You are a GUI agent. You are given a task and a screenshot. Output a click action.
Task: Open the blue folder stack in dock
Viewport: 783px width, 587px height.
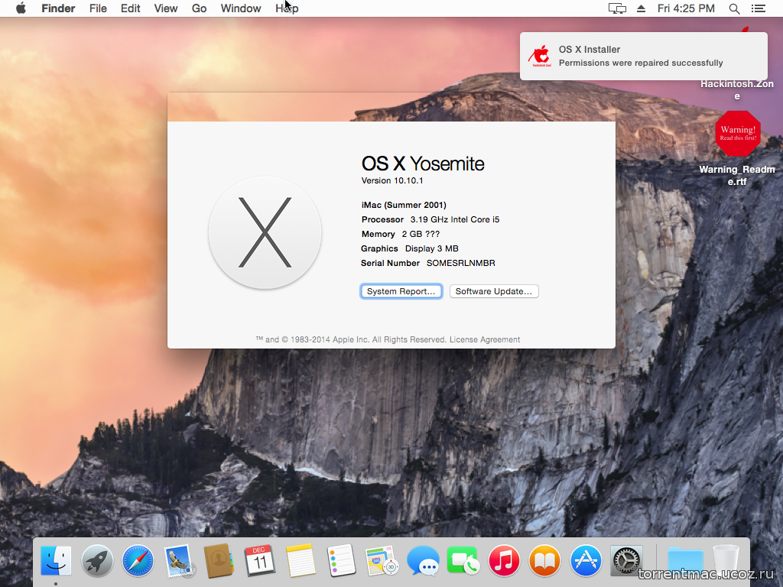click(685, 560)
